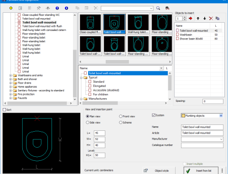
Task: Enable the Sort checkbox
Action: [5, 109]
